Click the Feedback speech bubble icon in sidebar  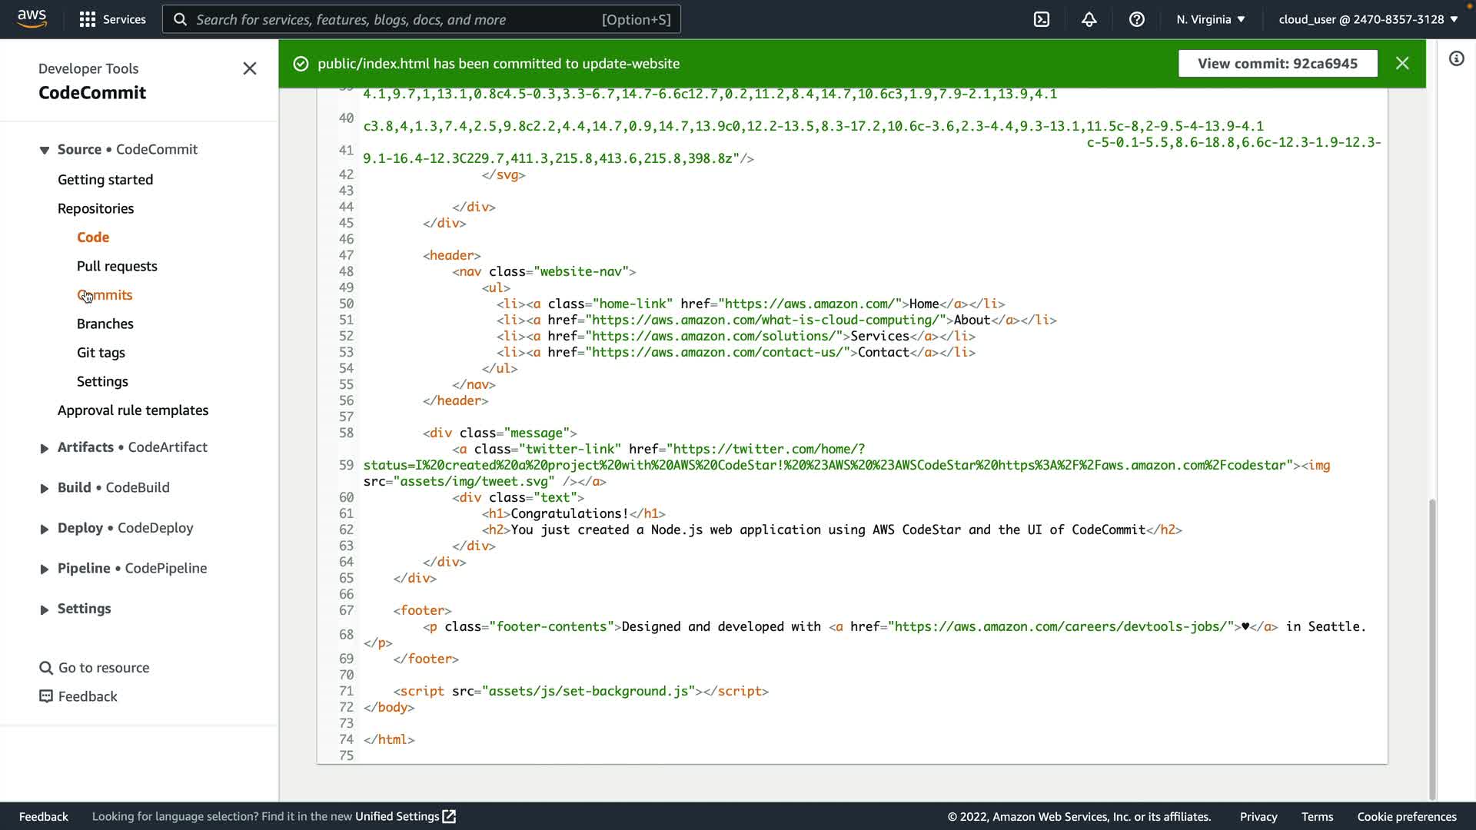[x=46, y=696]
